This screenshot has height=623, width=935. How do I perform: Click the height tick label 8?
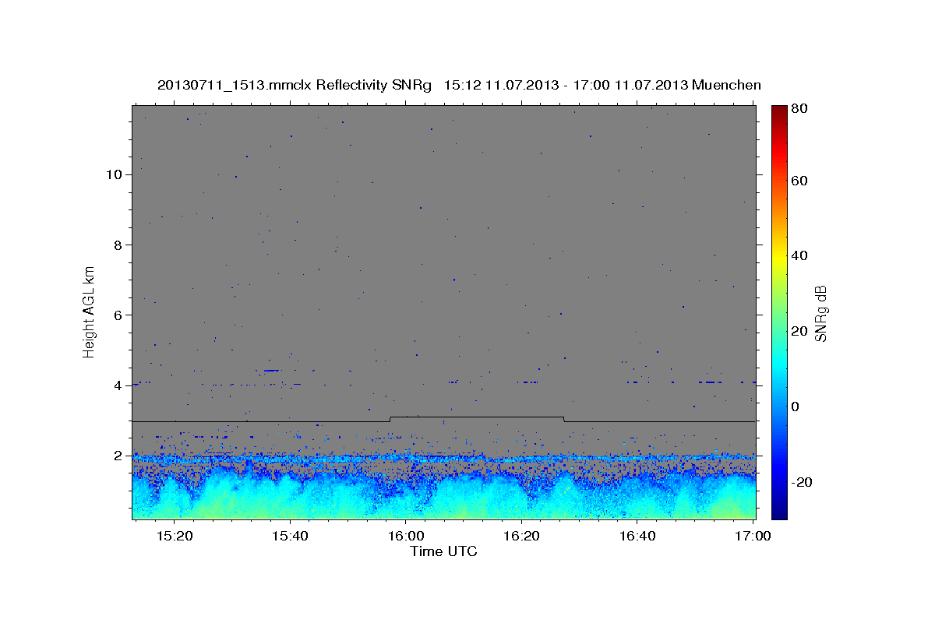pos(118,245)
